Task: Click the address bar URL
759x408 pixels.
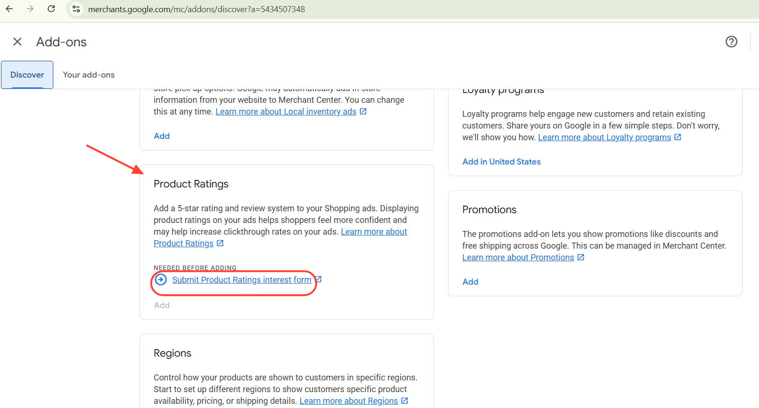Action: (x=196, y=9)
